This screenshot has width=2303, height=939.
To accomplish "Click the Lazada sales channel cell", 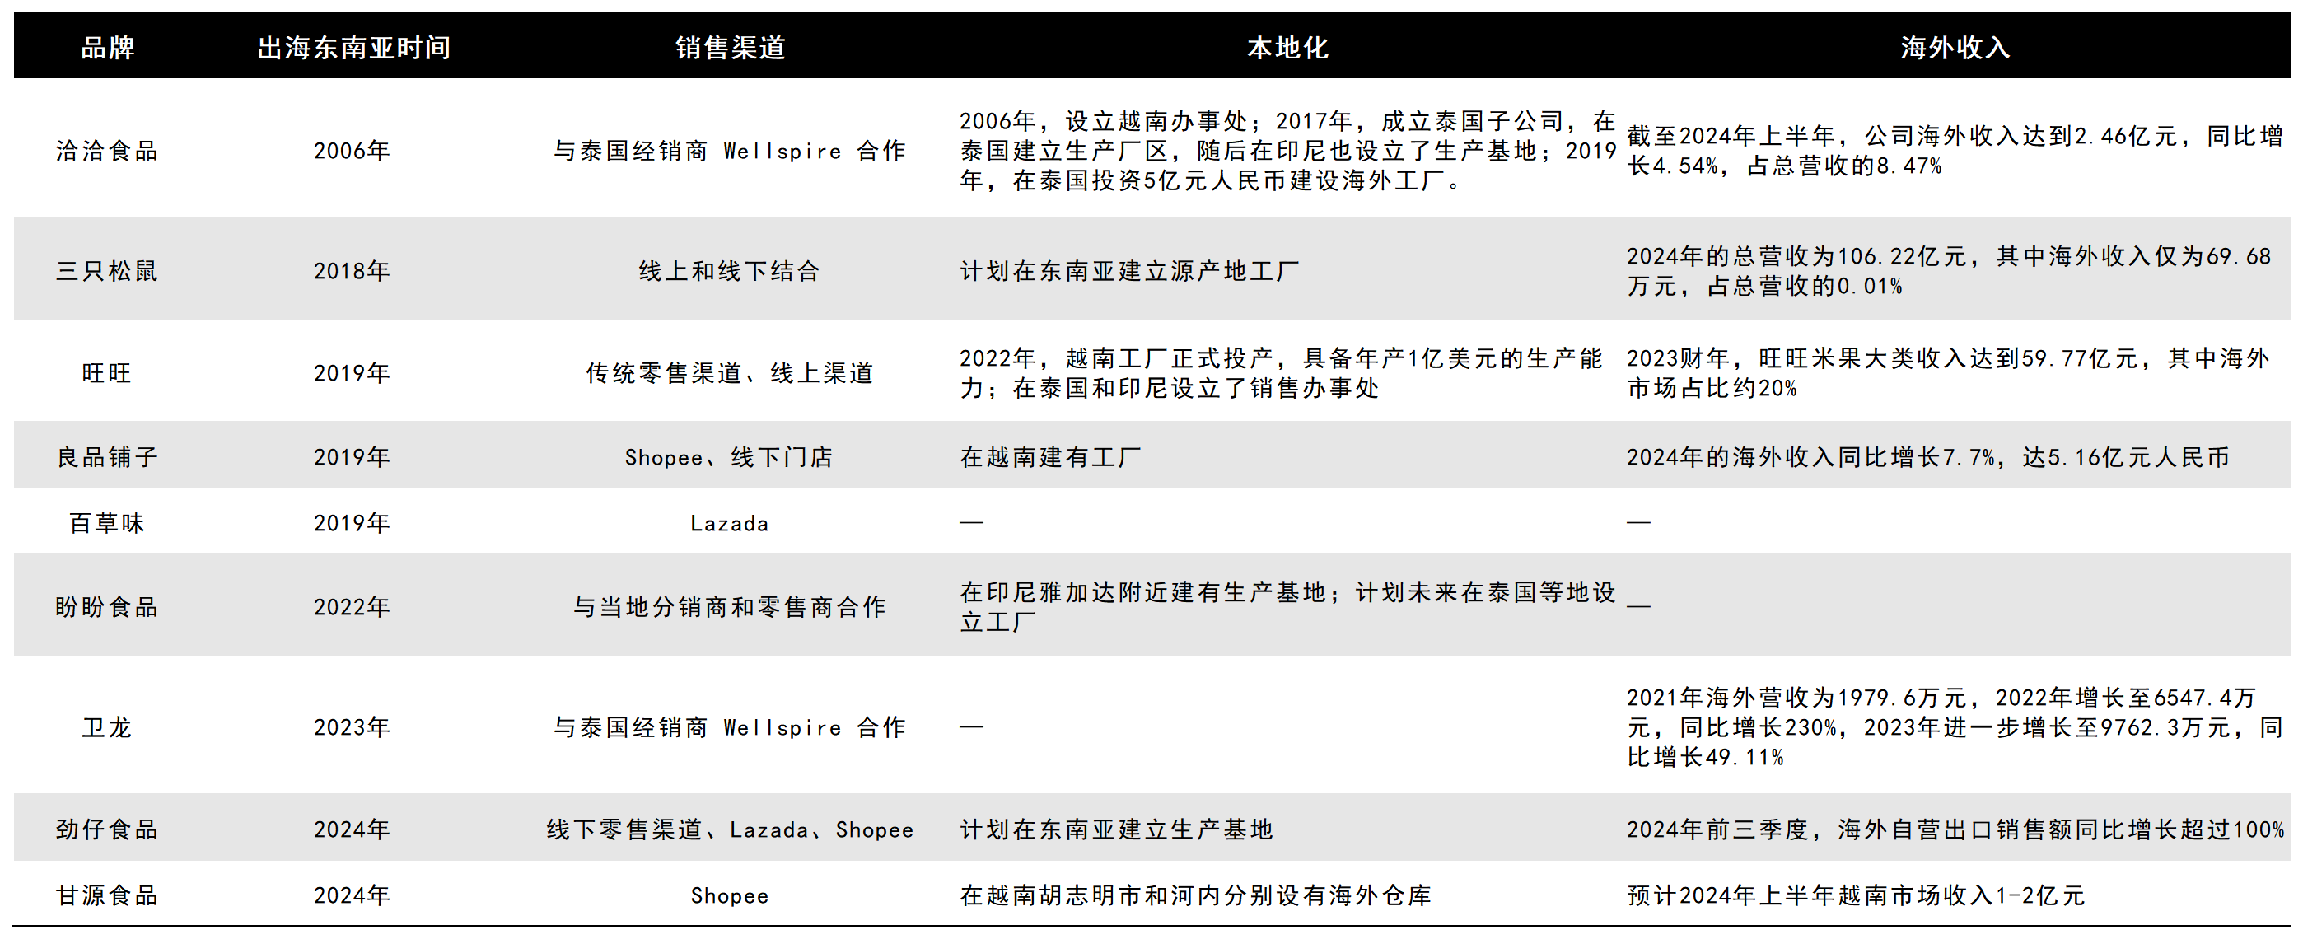I will (730, 523).
